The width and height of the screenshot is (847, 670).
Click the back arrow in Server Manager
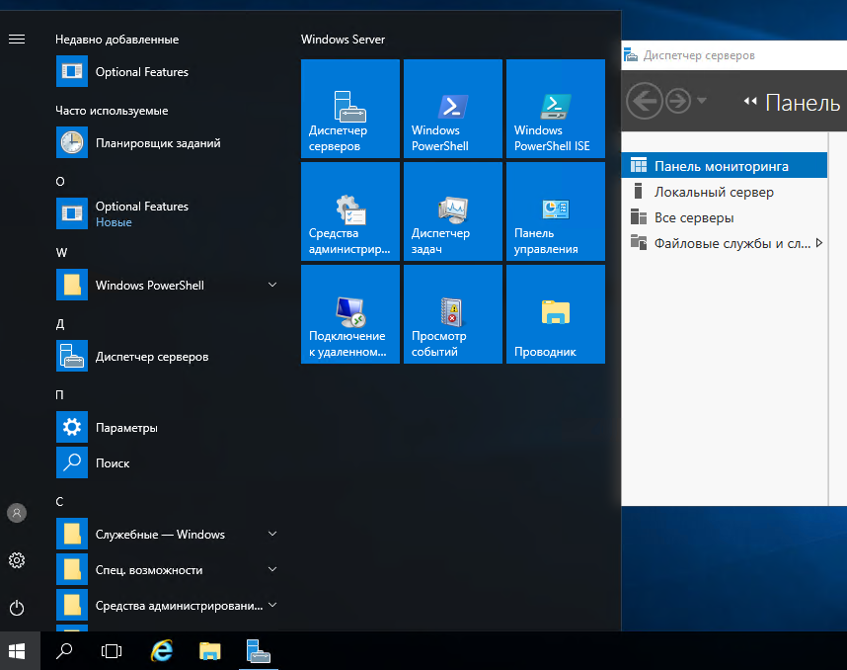[644, 101]
